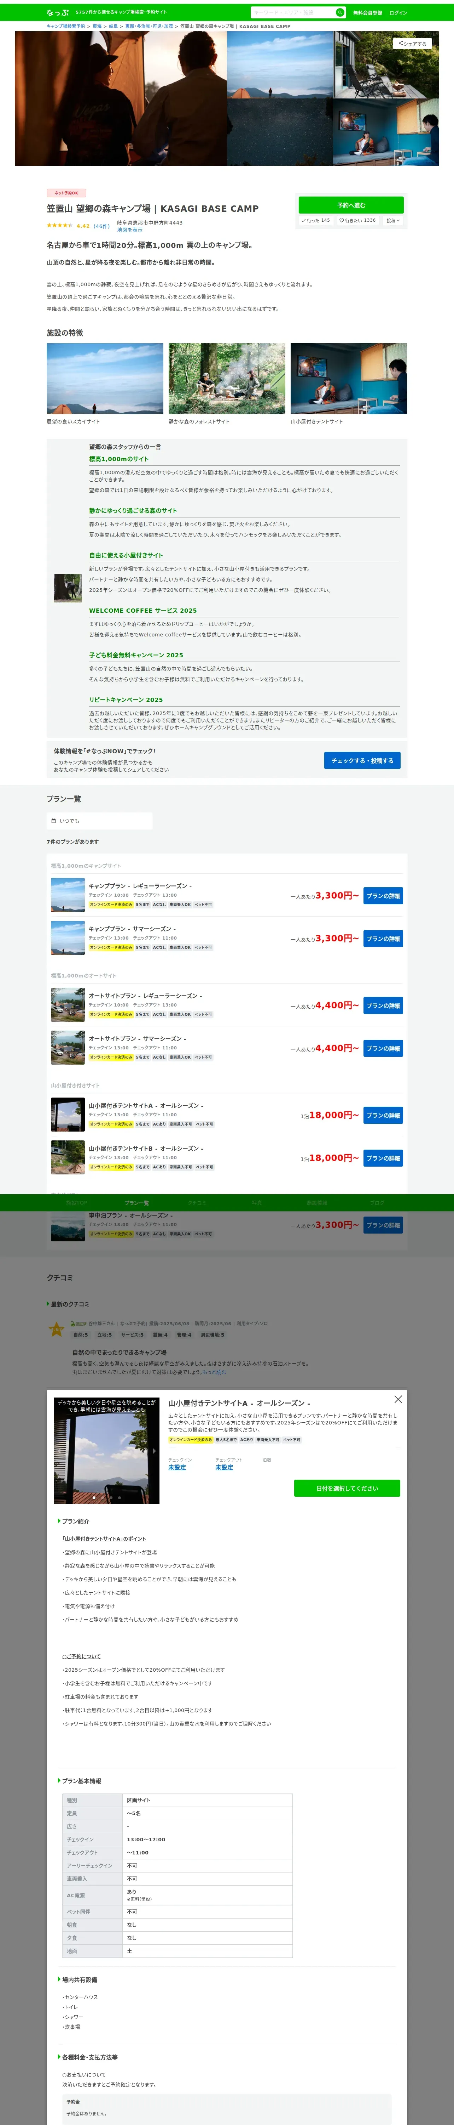
Task: Open 山小屋付きテントサイト feature photo
Action: coord(349,379)
